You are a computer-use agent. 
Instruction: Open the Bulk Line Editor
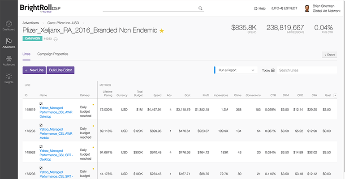60,70
